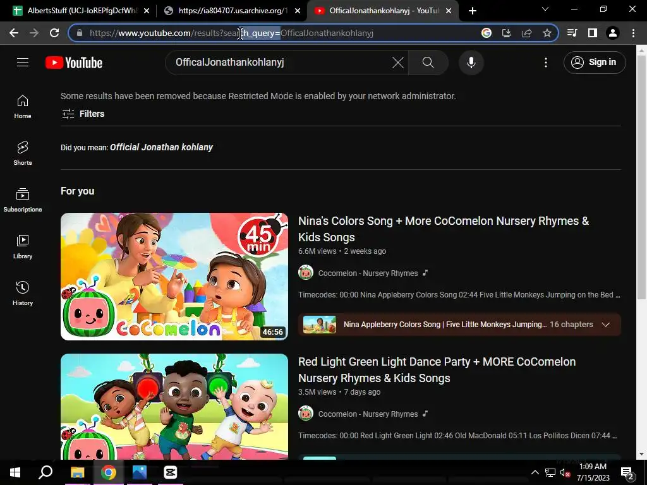Expand the 16 chapters chevron

[606, 325]
